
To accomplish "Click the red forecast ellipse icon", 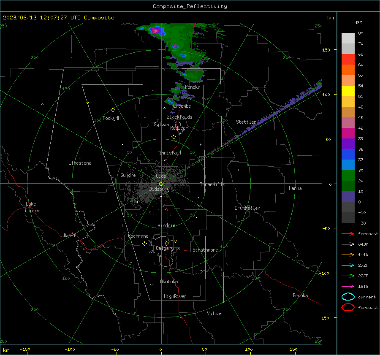I will click(x=348, y=307).
